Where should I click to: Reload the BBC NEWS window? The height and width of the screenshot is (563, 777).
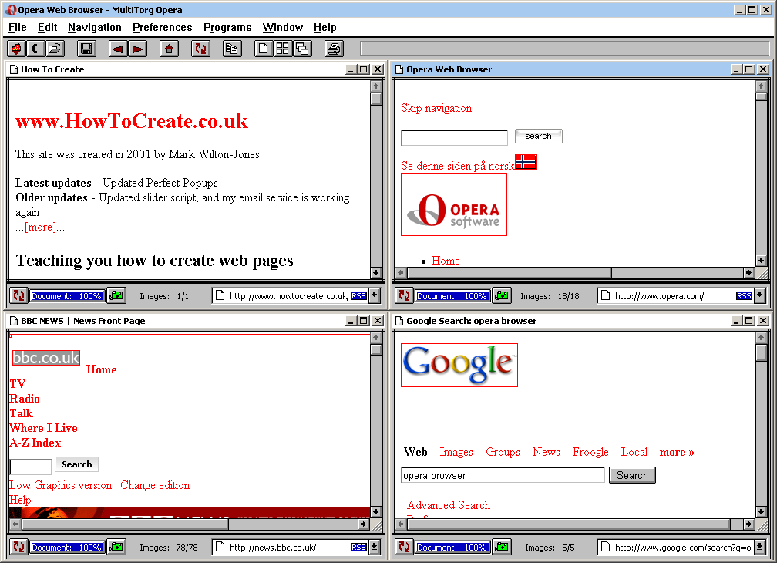coord(18,547)
